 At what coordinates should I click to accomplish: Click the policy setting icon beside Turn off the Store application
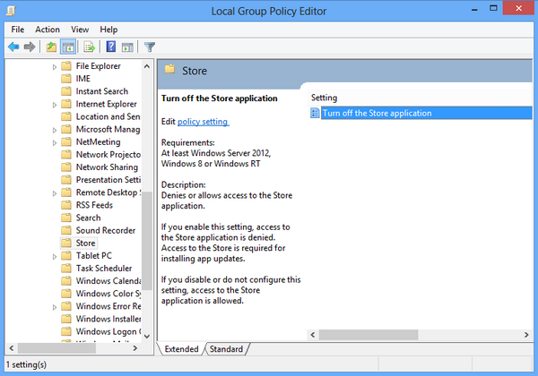click(315, 113)
